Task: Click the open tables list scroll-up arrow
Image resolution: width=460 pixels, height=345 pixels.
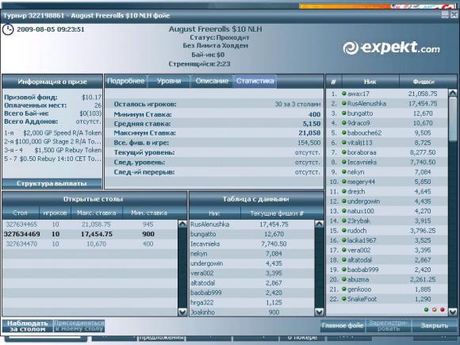Action: (x=182, y=224)
